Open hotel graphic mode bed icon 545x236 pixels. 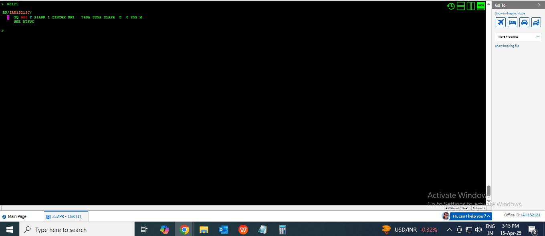click(513, 22)
